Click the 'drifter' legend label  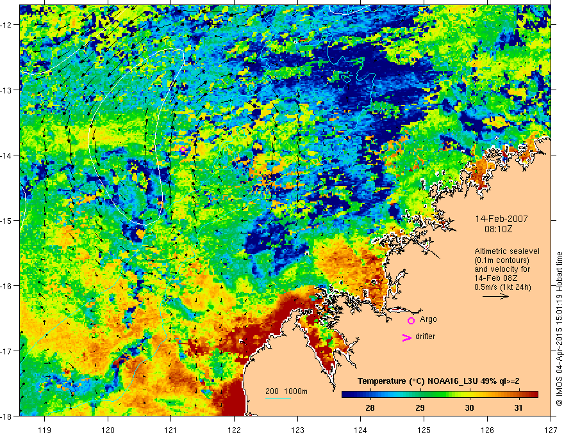click(425, 336)
